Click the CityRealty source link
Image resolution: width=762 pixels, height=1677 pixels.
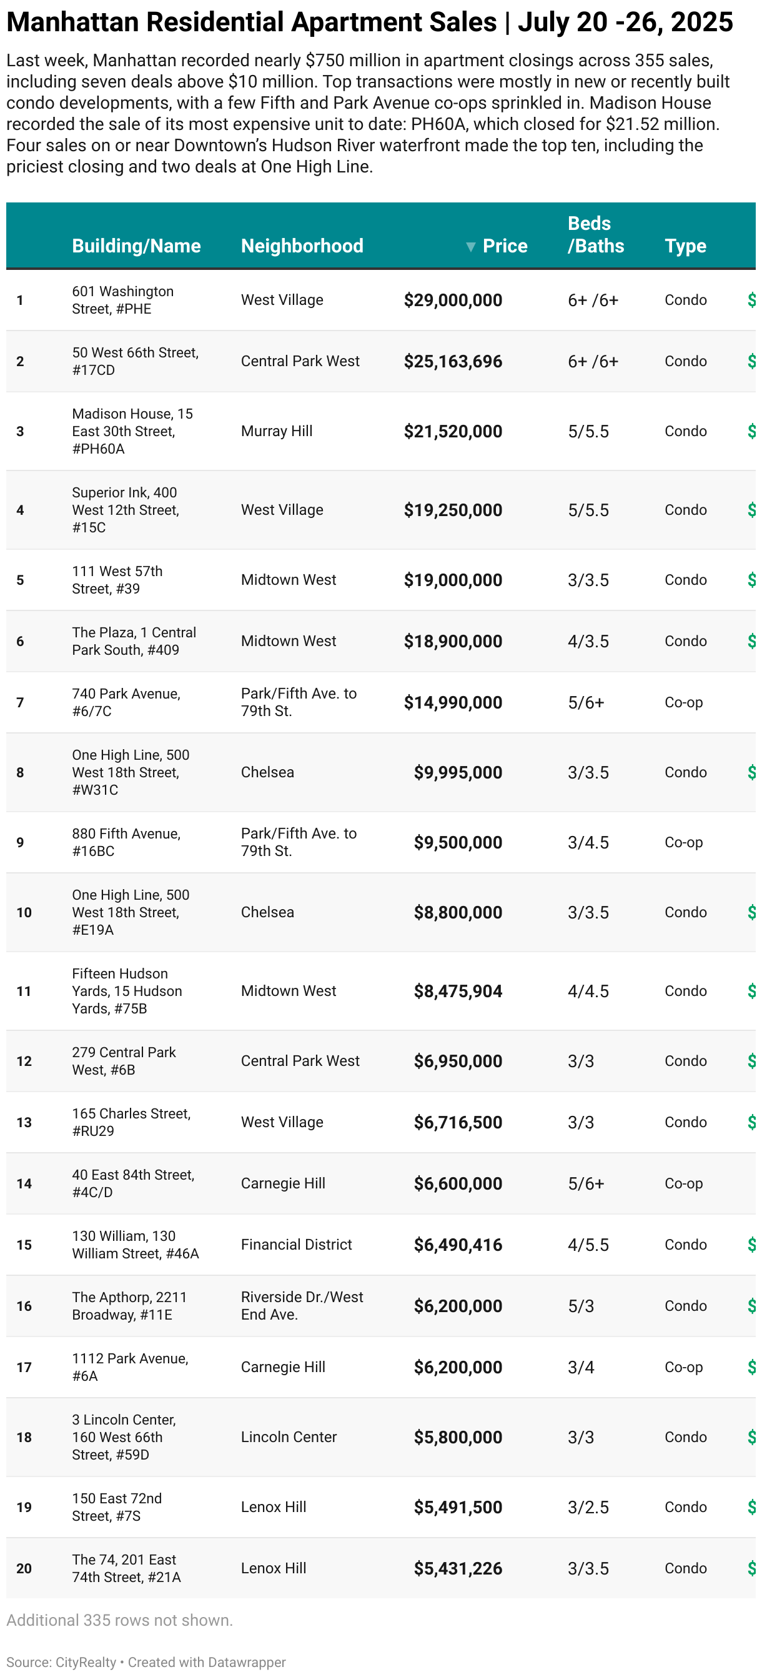tap(86, 1662)
